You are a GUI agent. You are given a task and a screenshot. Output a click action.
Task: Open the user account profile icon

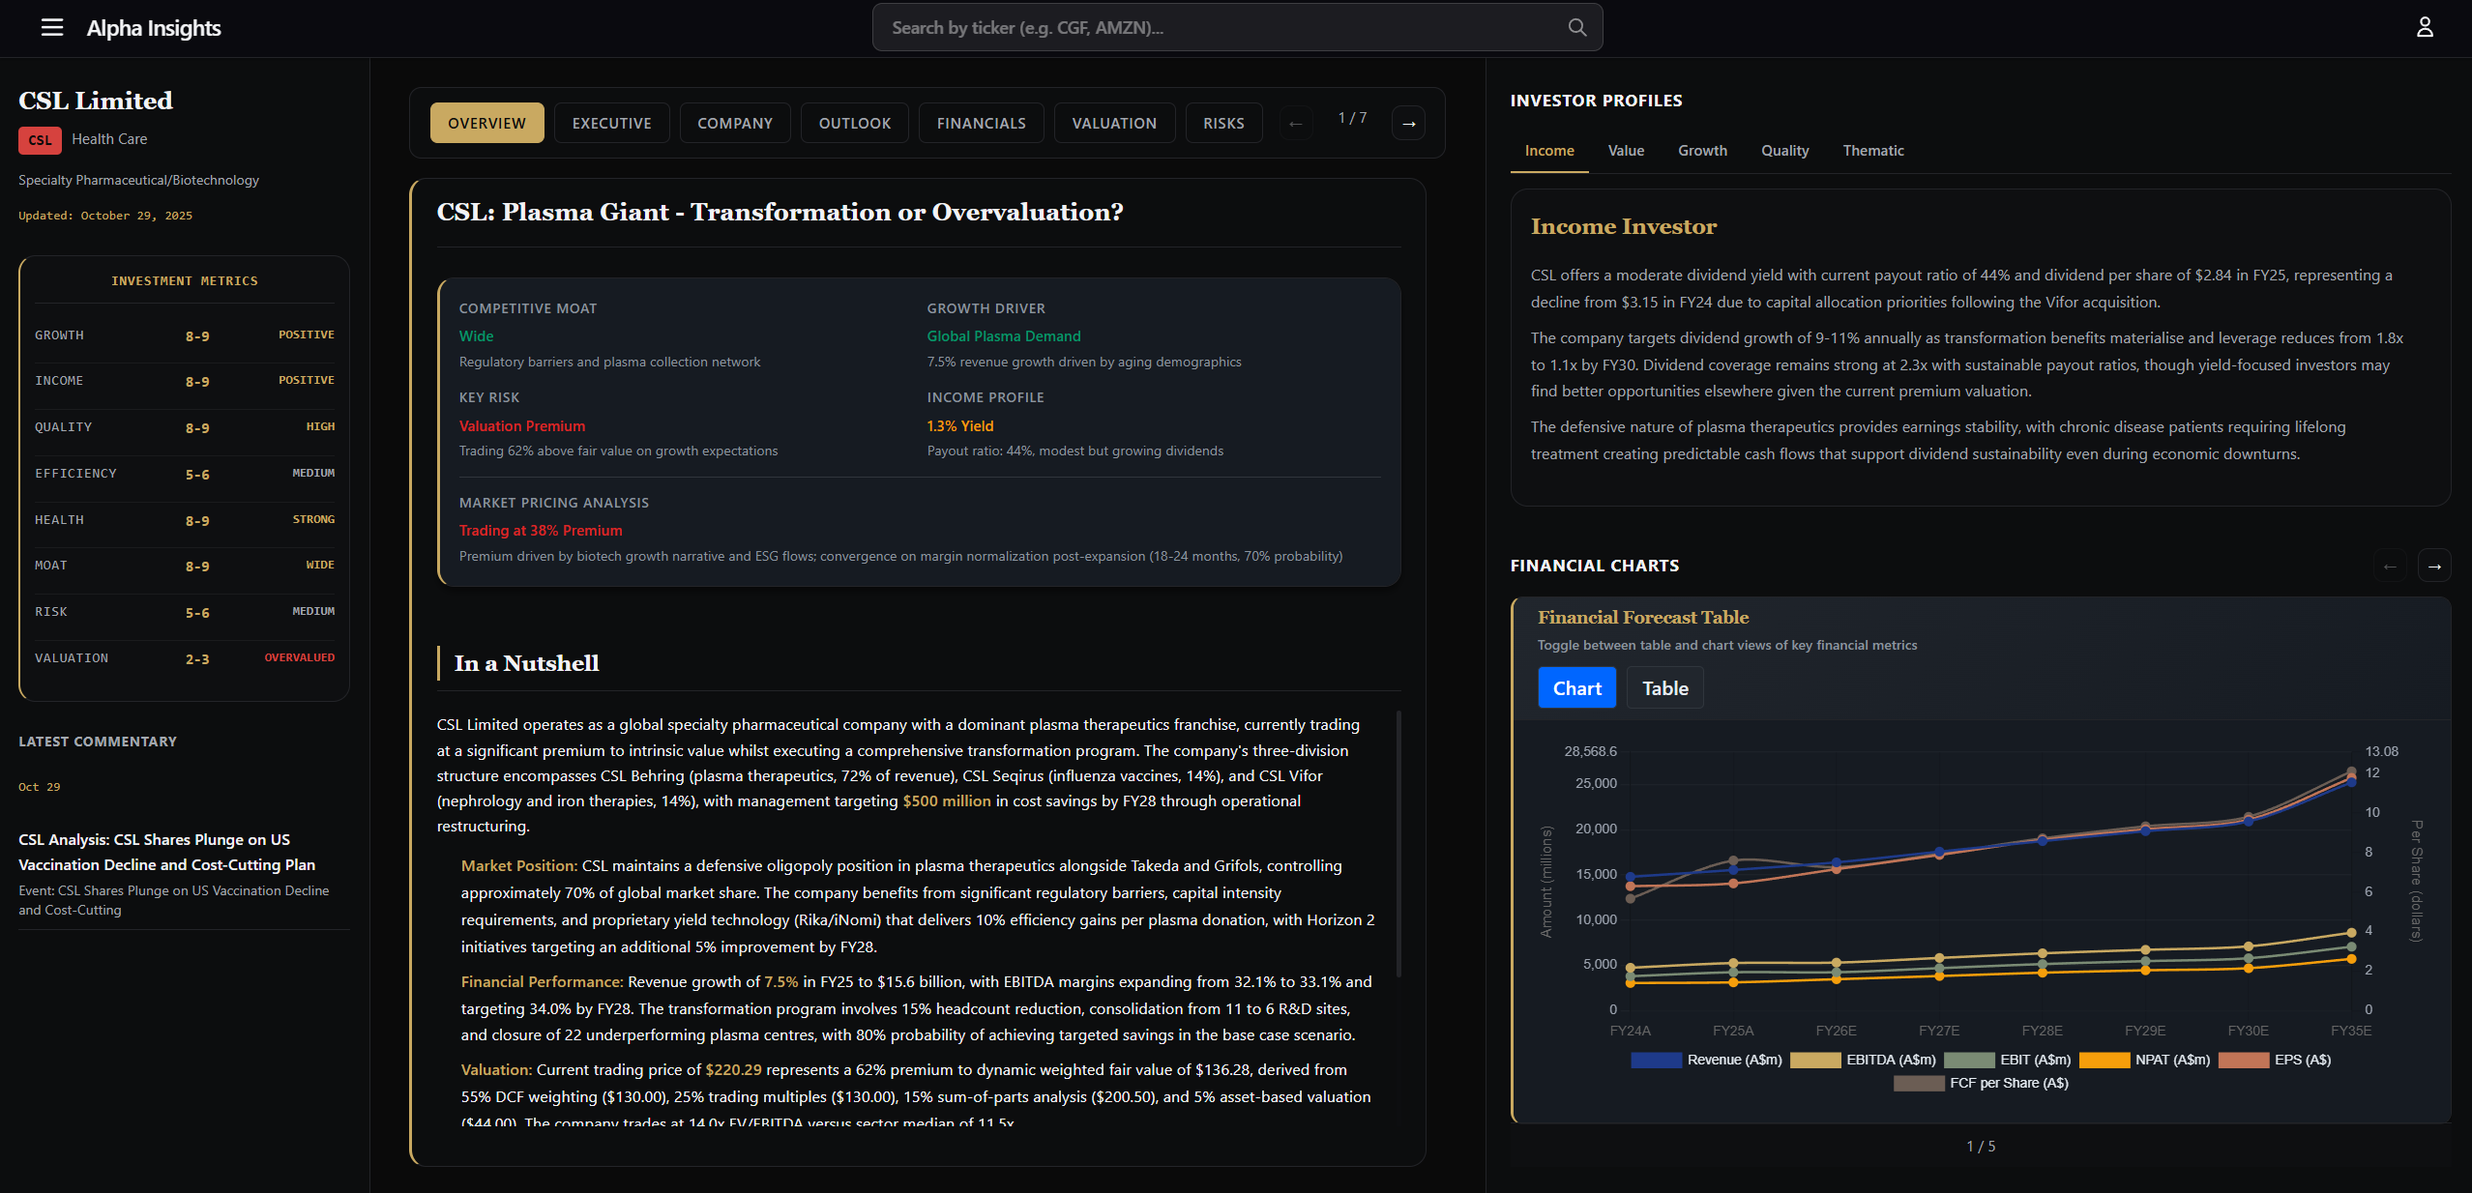[2425, 27]
